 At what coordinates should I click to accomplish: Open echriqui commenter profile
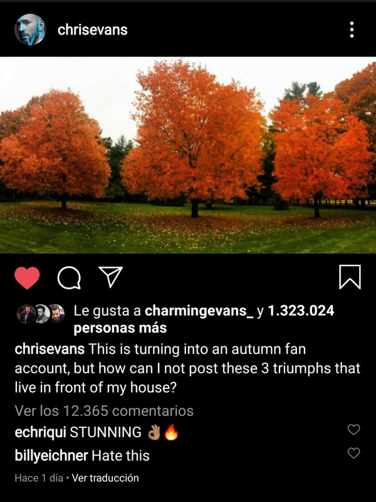[x=40, y=432]
